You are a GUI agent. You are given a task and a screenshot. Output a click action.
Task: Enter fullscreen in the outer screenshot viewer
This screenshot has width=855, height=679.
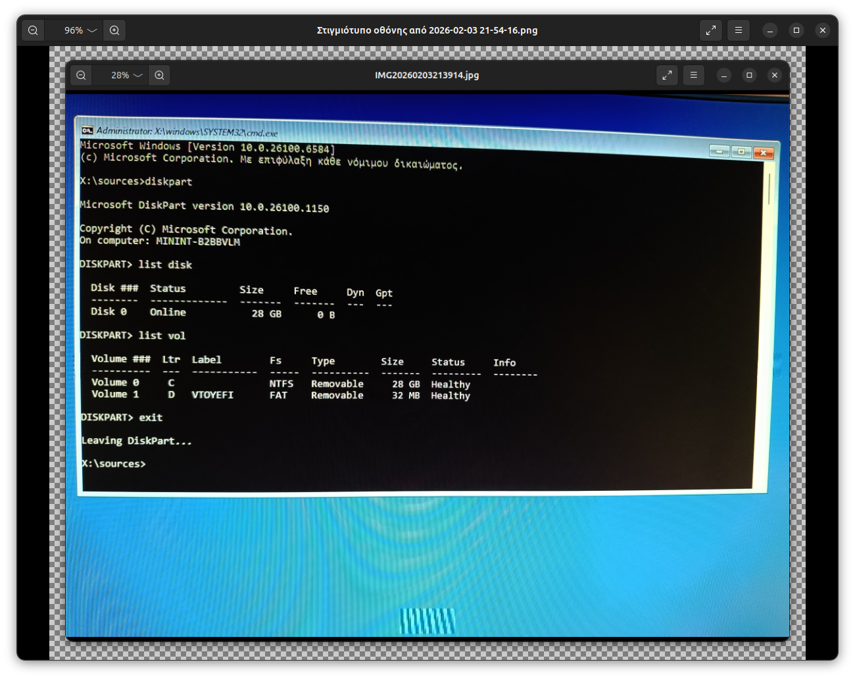click(711, 30)
